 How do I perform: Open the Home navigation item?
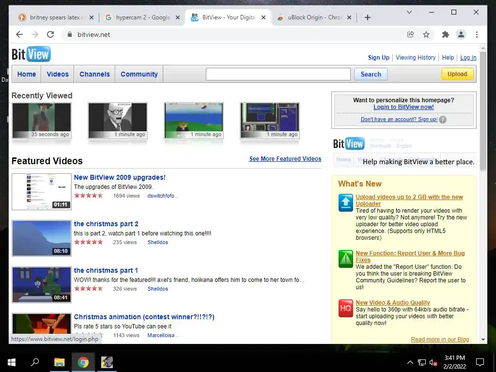pos(27,74)
